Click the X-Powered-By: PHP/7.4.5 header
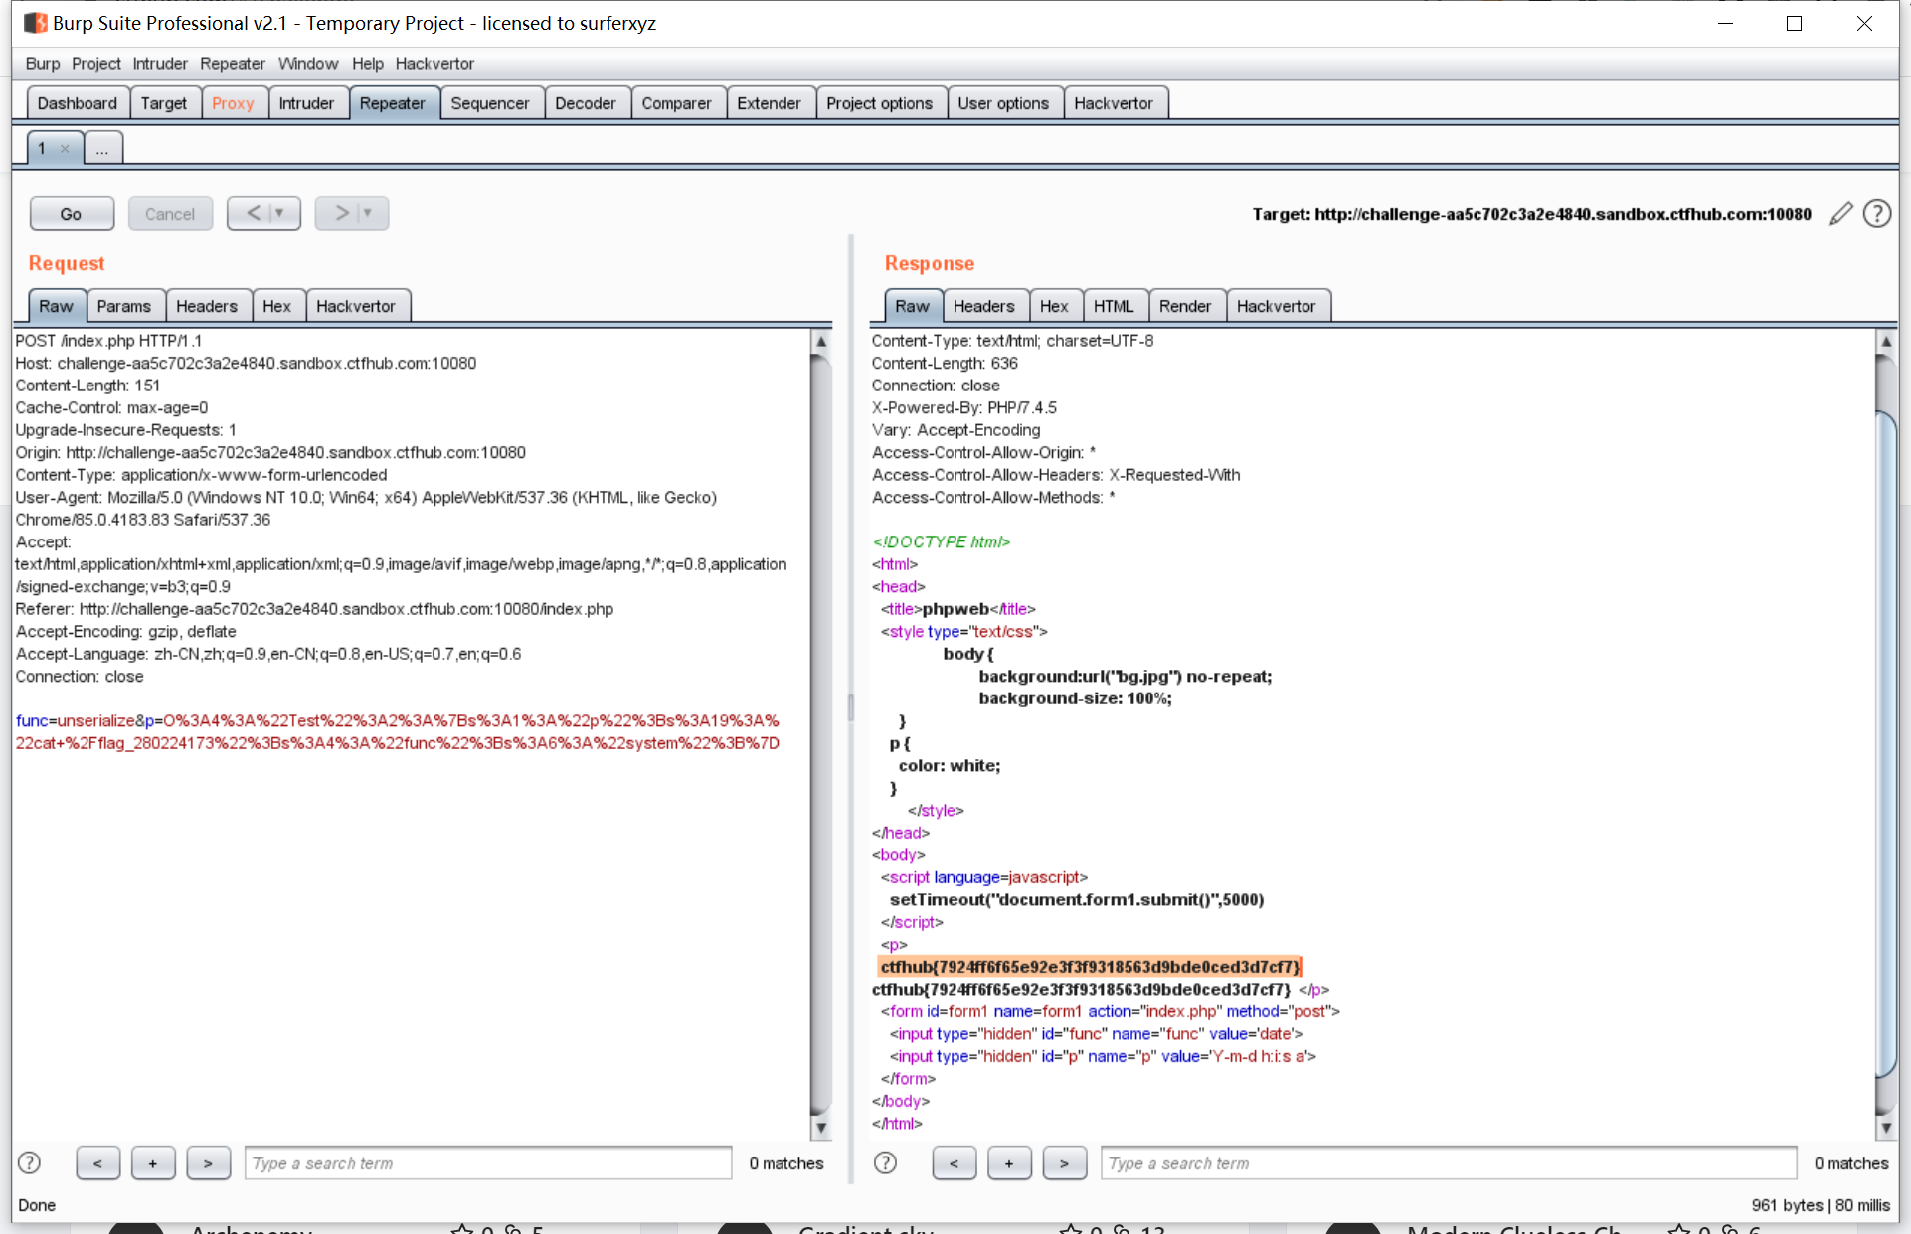 click(964, 408)
